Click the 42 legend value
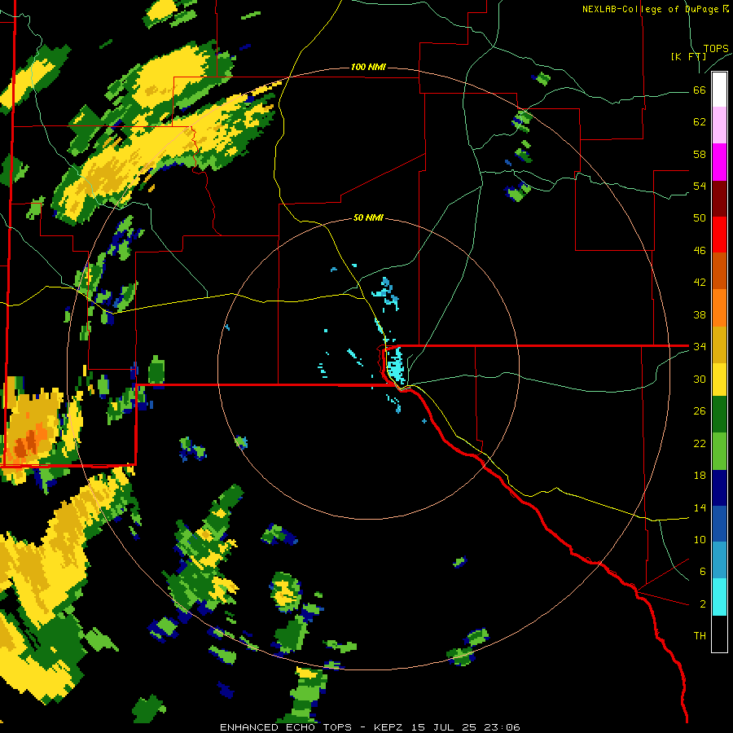733x733 pixels. tap(700, 283)
